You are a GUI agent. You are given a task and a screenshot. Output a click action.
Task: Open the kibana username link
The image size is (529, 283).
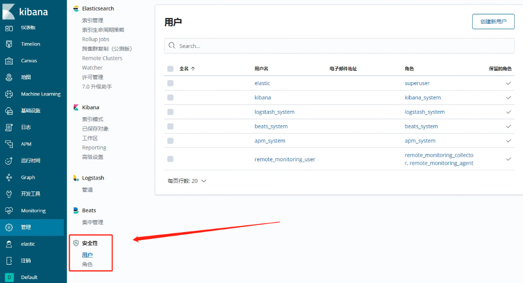click(263, 97)
